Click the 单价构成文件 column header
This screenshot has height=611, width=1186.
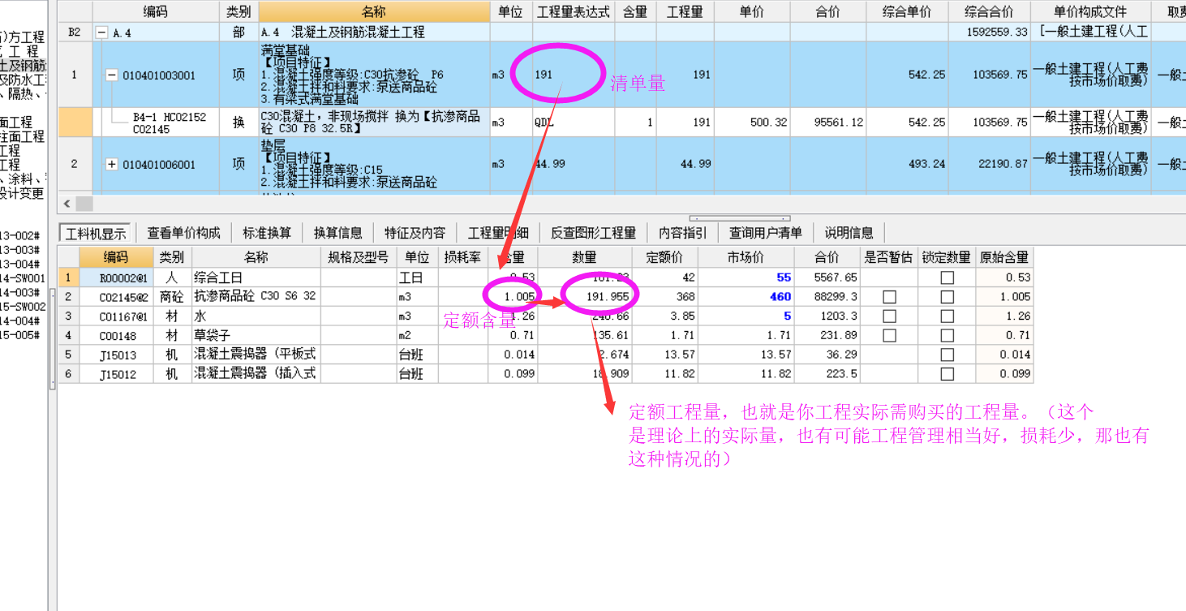point(1090,12)
